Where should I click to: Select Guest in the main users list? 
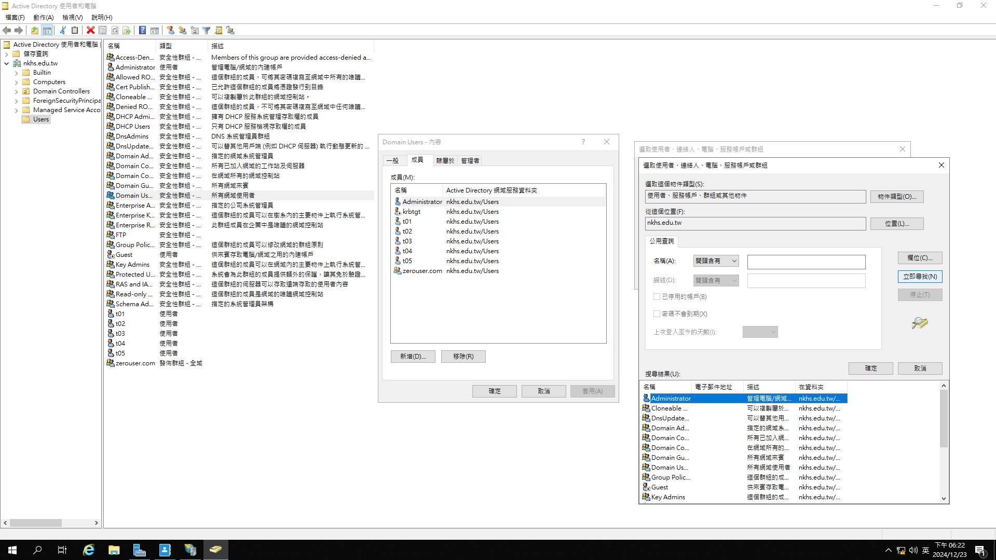tap(124, 255)
